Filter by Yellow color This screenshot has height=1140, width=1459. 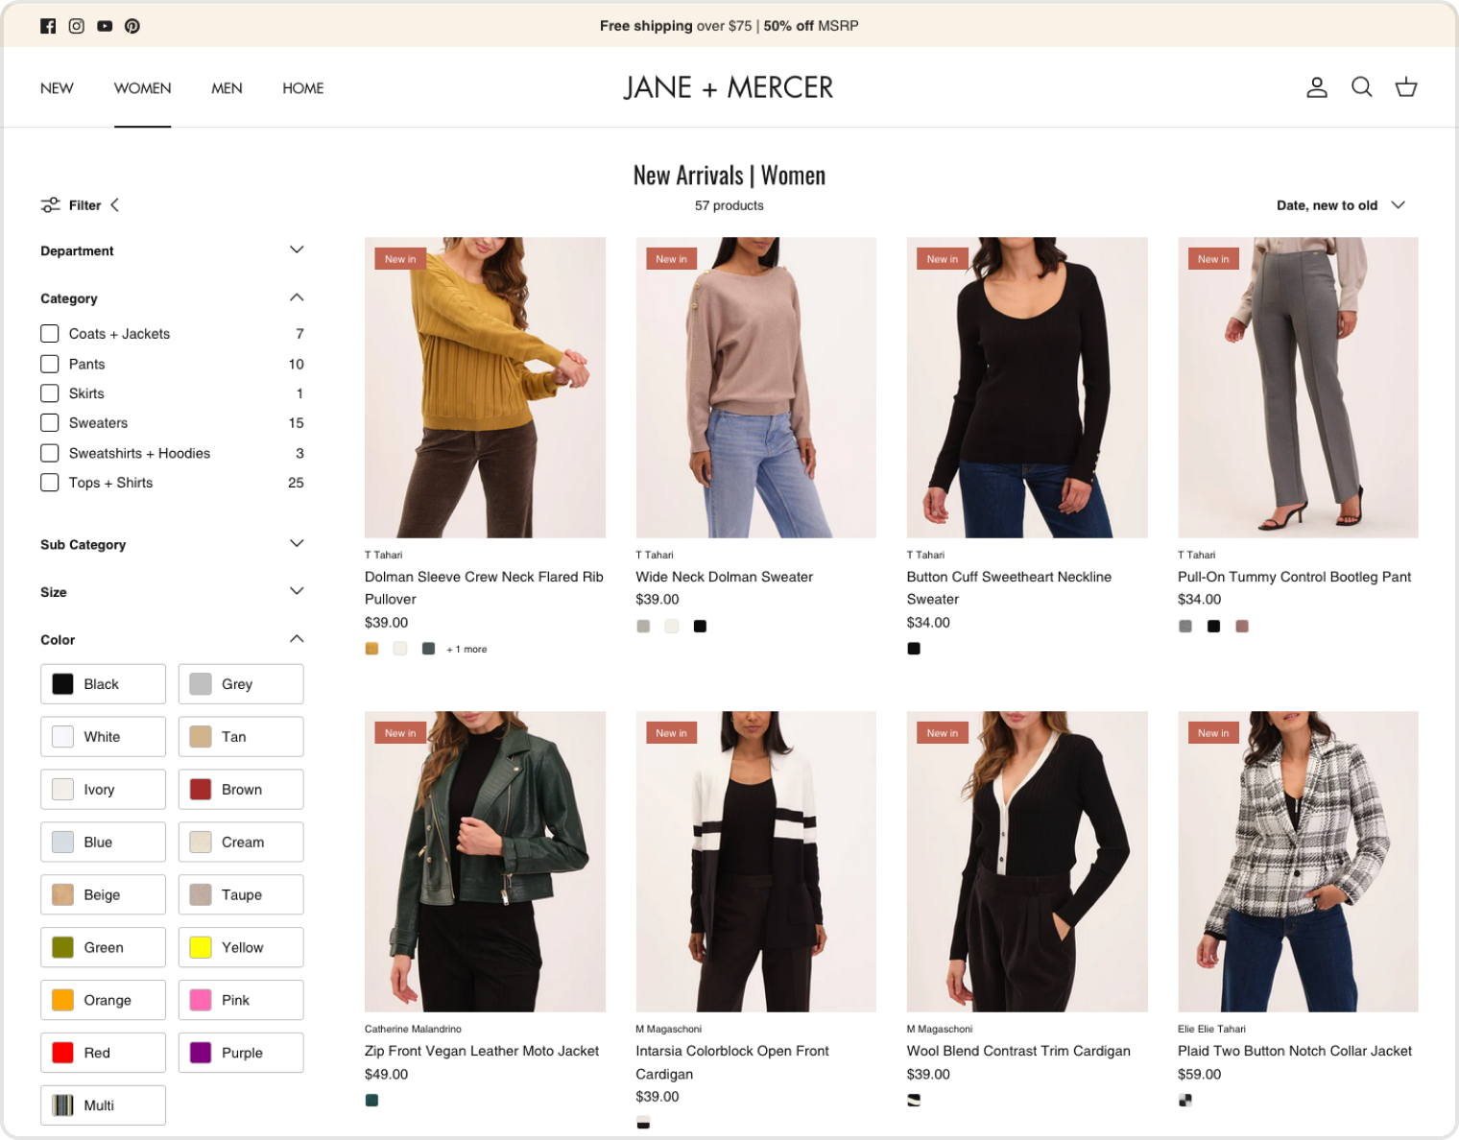point(241,948)
